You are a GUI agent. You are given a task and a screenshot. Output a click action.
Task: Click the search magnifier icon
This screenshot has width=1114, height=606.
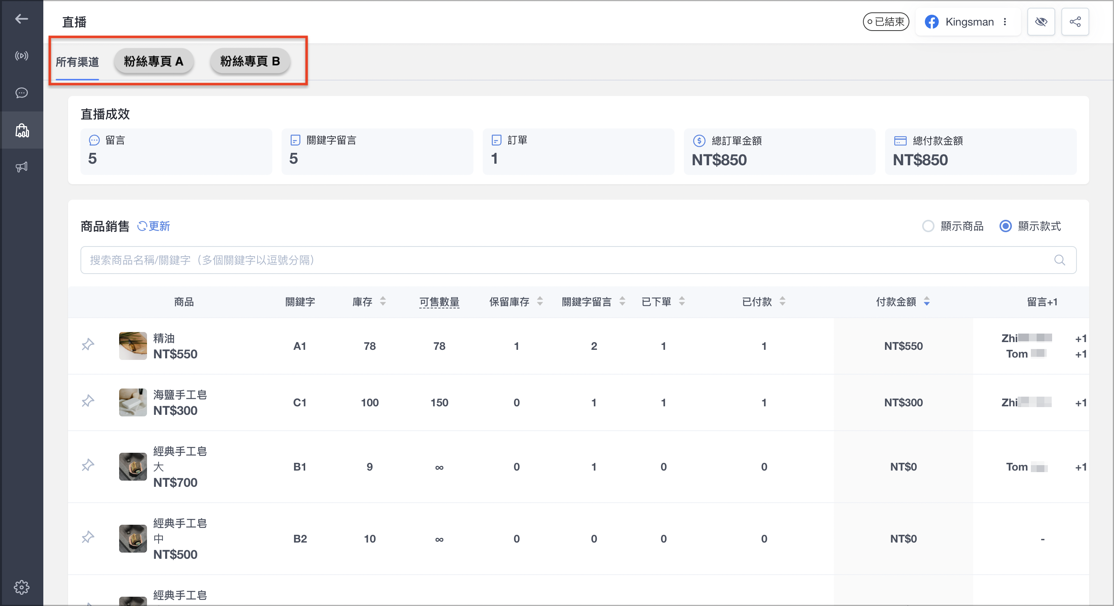tap(1059, 260)
